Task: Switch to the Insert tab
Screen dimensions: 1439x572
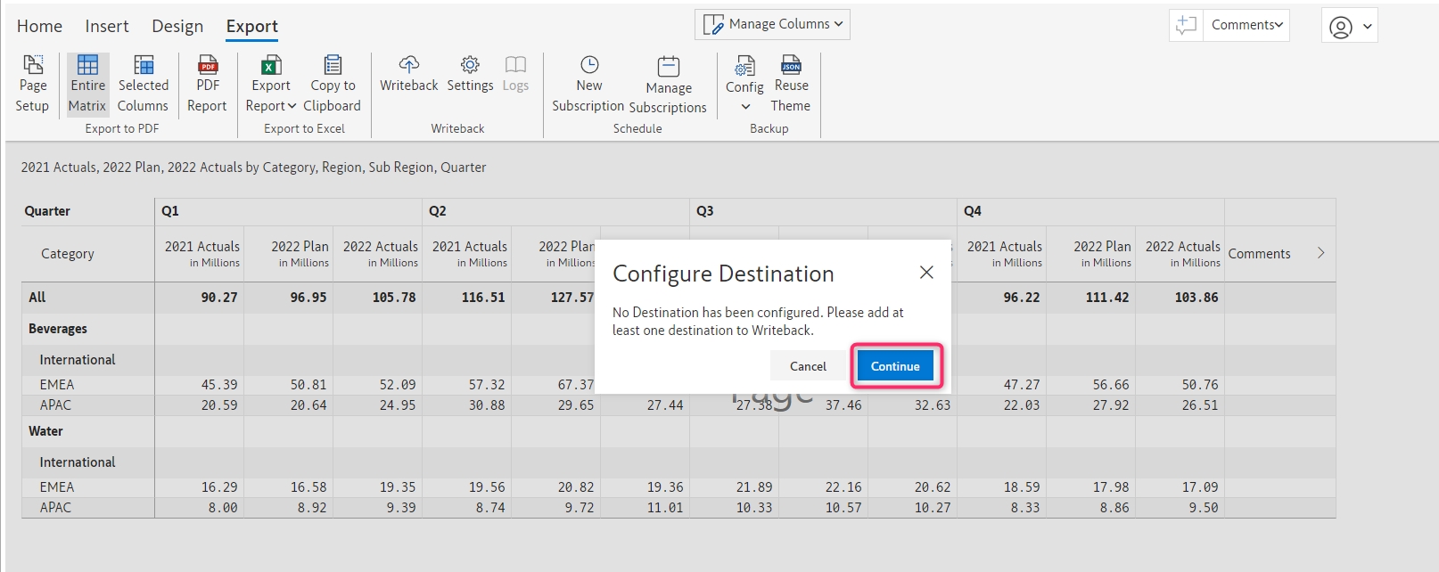Action: (107, 27)
